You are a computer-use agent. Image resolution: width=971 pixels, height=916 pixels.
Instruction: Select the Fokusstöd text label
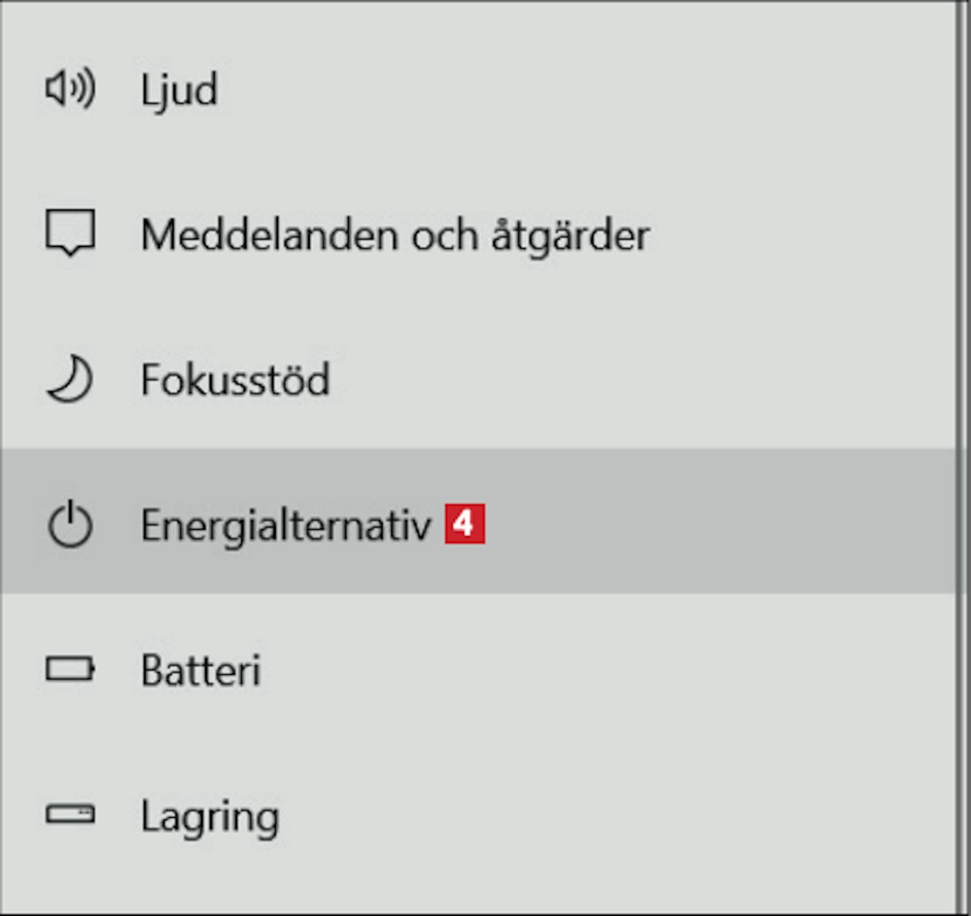236,380
